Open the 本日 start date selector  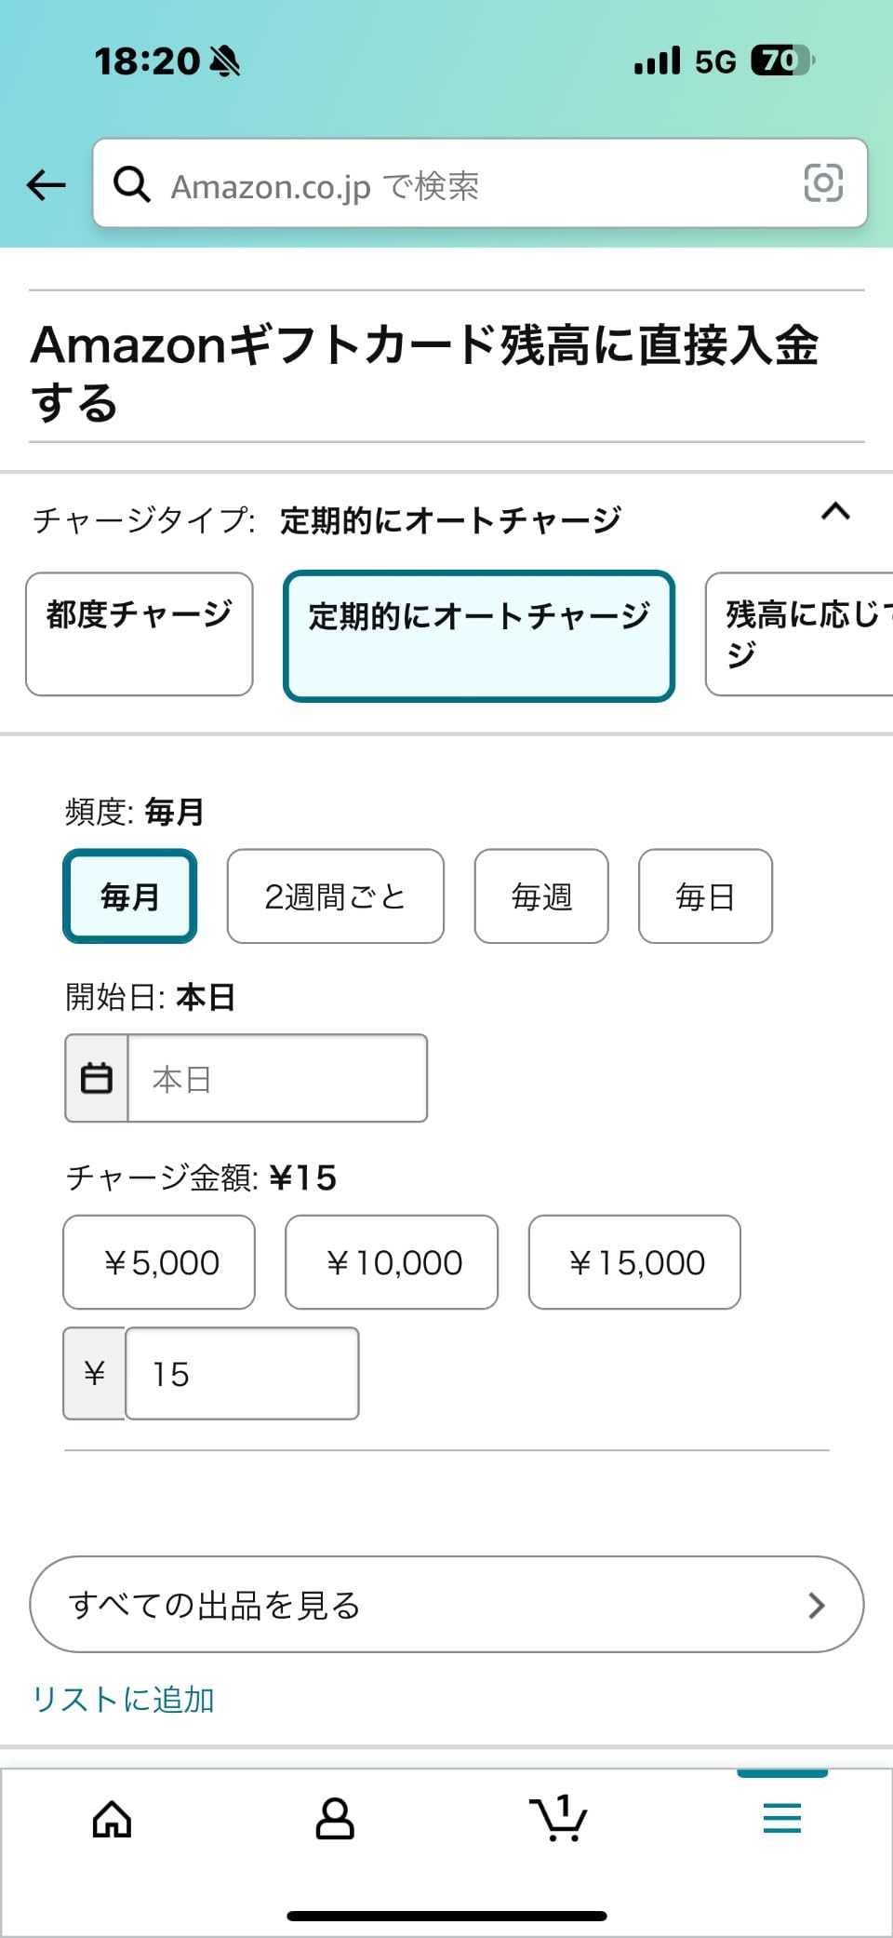point(276,1077)
